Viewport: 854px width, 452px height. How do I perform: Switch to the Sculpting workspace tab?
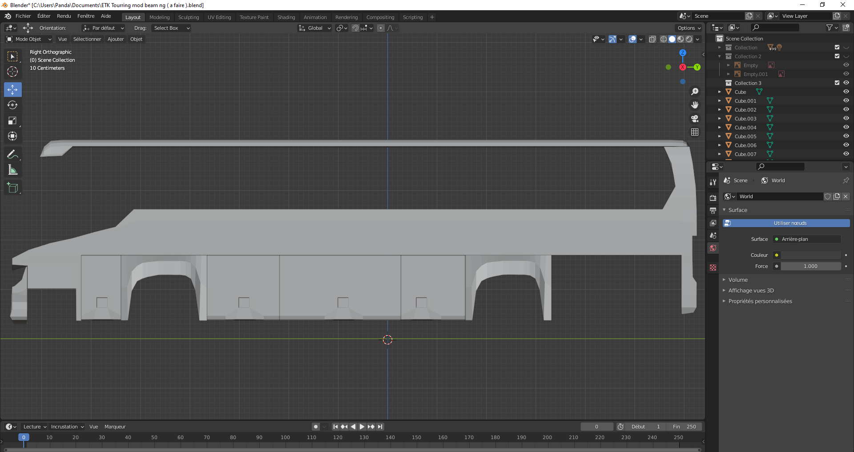click(189, 17)
